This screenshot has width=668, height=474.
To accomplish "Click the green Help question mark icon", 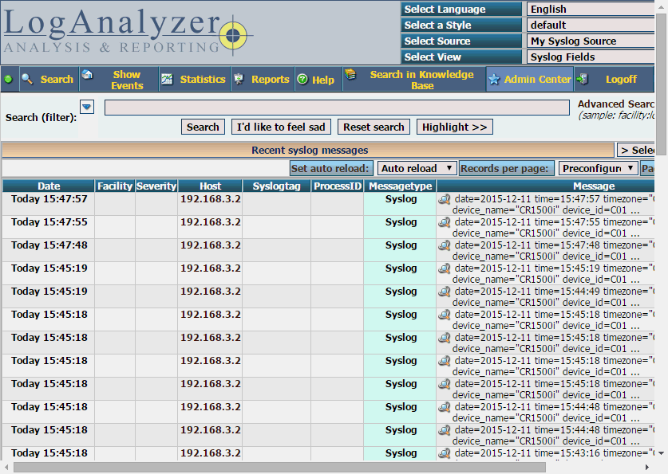I will (x=302, y=79).
